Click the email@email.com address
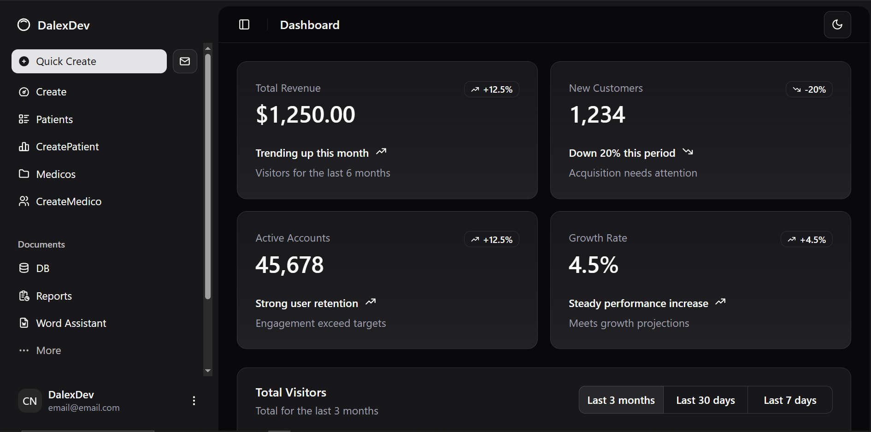Viewport: 871px width, 432px height. pos(84,408)
